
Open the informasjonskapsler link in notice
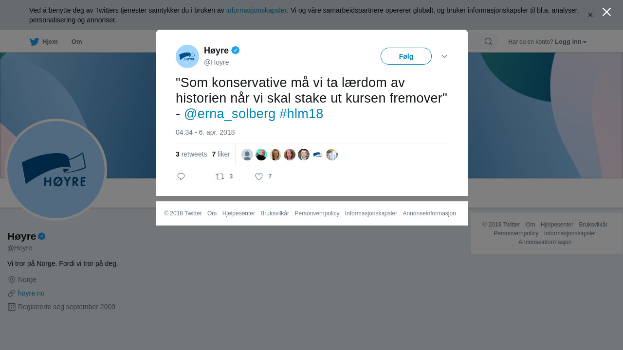click(257, 10)
